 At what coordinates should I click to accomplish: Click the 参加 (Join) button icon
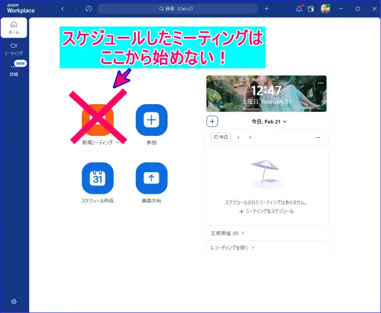[x=151, y=120]
